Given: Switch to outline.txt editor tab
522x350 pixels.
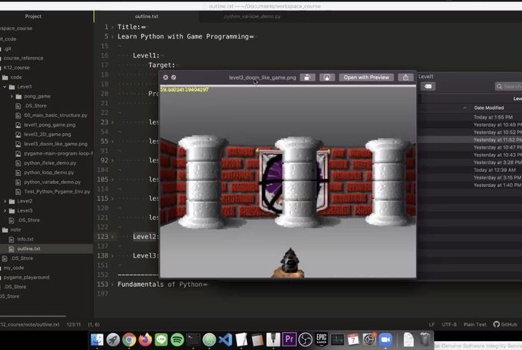Looking at the screenshot, I should point(146,16).
